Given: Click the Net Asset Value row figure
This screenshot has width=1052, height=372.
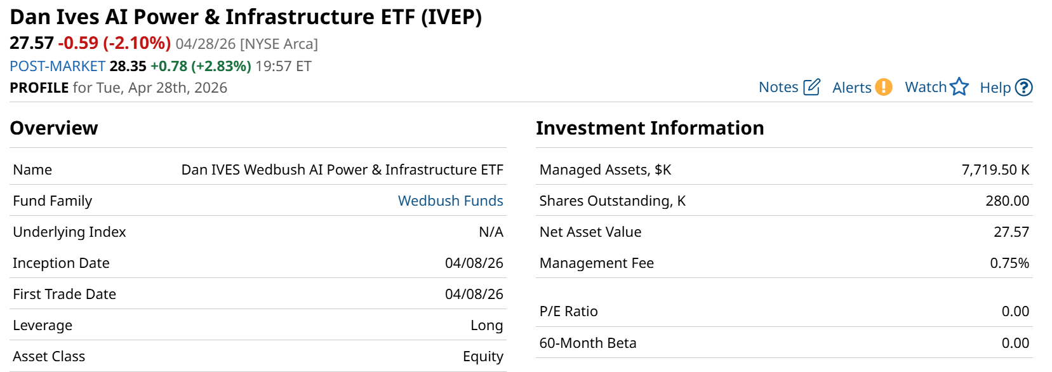Looking at the screenshot, I should [x=1011, y=232].
